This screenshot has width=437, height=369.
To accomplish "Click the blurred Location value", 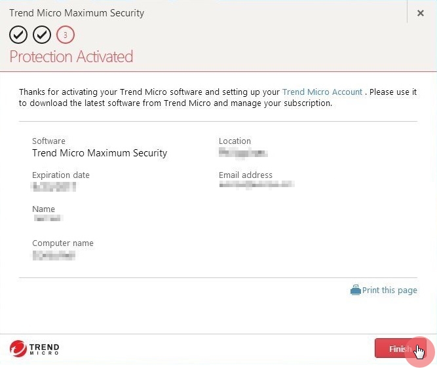I will click(243, 153).
